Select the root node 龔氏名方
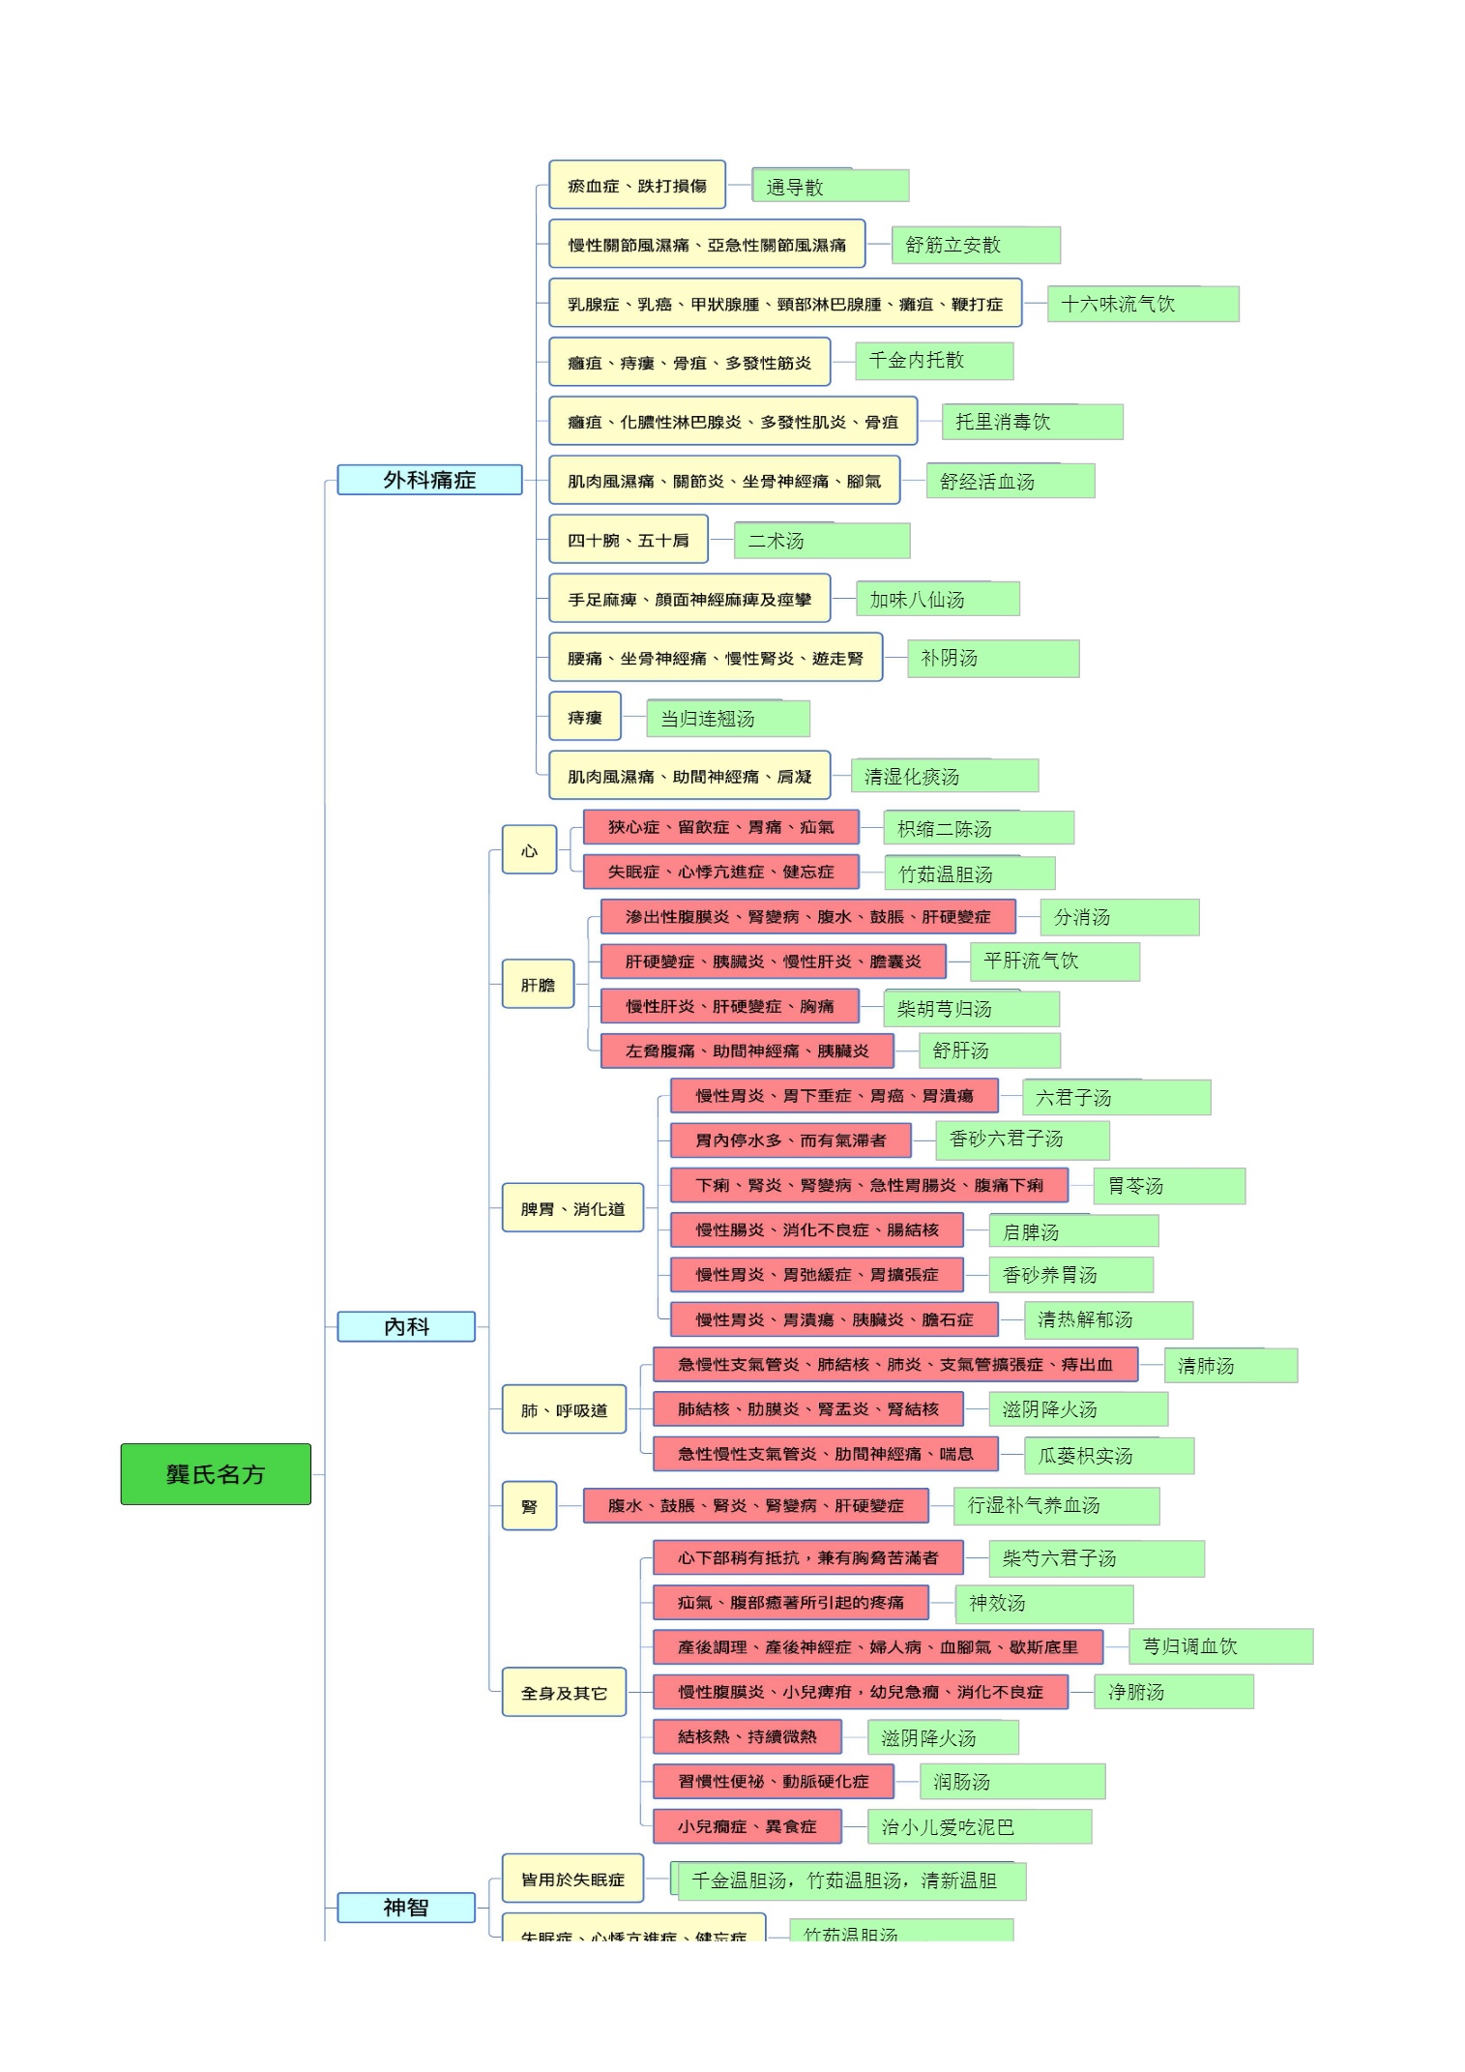This screenshot has width=1465, height=2072. pos(216,1473)
